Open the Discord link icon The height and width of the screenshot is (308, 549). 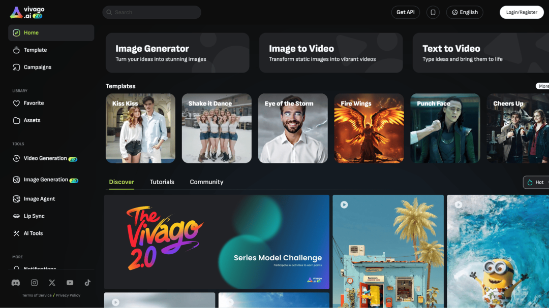coord(16,283)
